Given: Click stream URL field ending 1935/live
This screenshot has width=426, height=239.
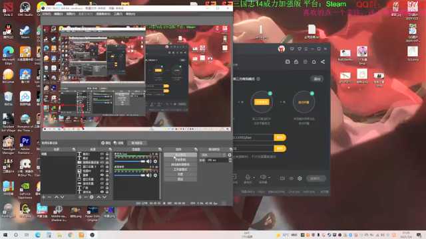Looking at the screenshot, I should tap(253, 137).
